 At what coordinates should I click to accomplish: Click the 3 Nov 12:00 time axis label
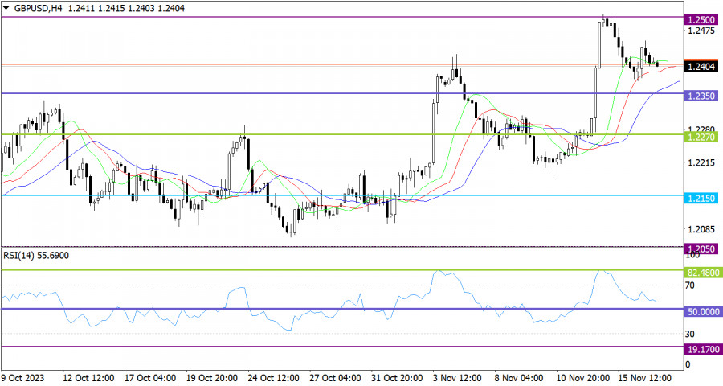(457, 378)
